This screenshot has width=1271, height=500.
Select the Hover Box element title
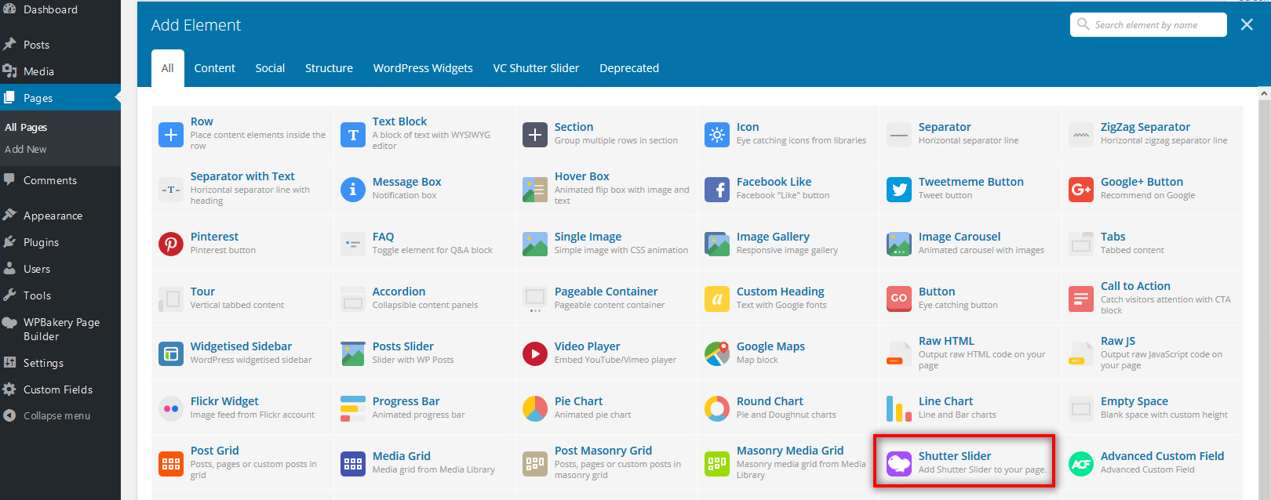581,176
